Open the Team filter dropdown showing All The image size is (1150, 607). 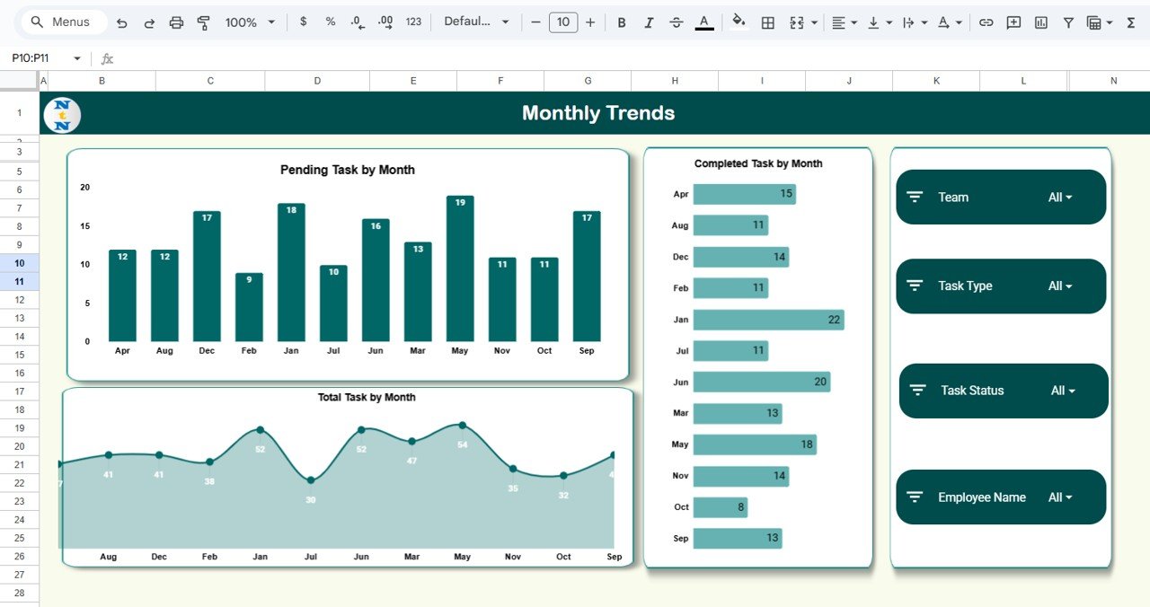(x=1061, y=197)
